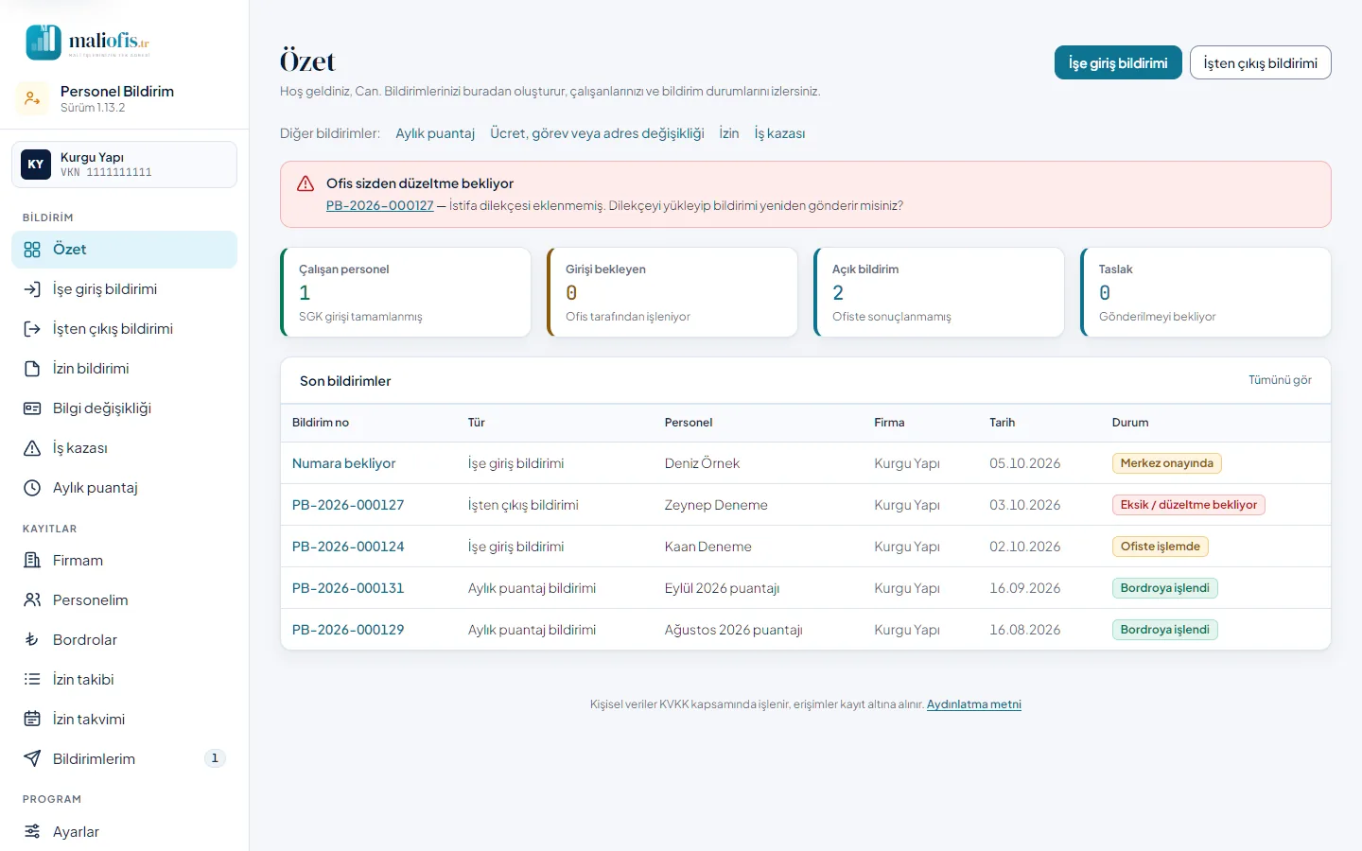
Task: Click the Özet grid icon in sidebar
Action: click(32, 250)
